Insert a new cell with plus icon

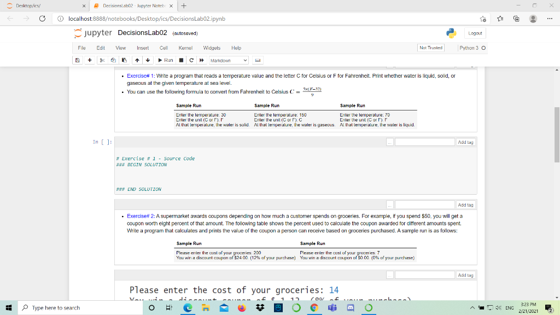(x=89, y=60)
